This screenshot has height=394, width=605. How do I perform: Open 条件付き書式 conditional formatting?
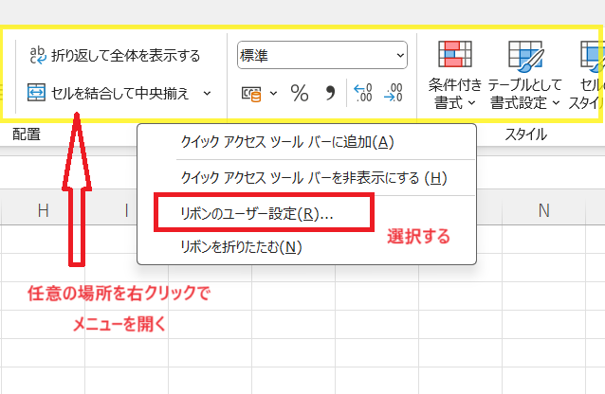[455, 75]
